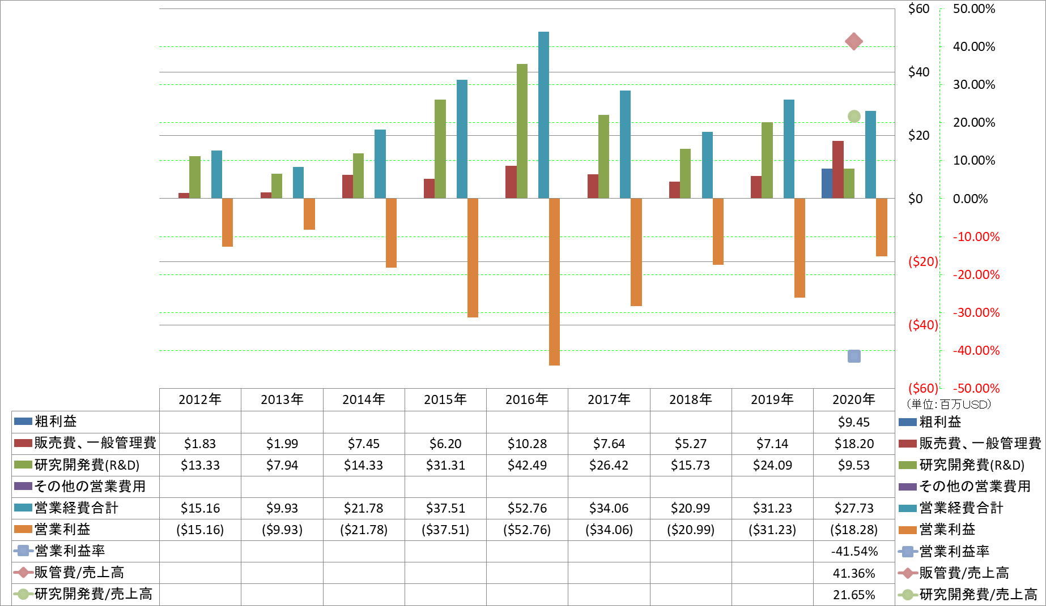Click the left legend marker for 研究開発費/売上高
1046x606 pixels.
click(23, 594)
